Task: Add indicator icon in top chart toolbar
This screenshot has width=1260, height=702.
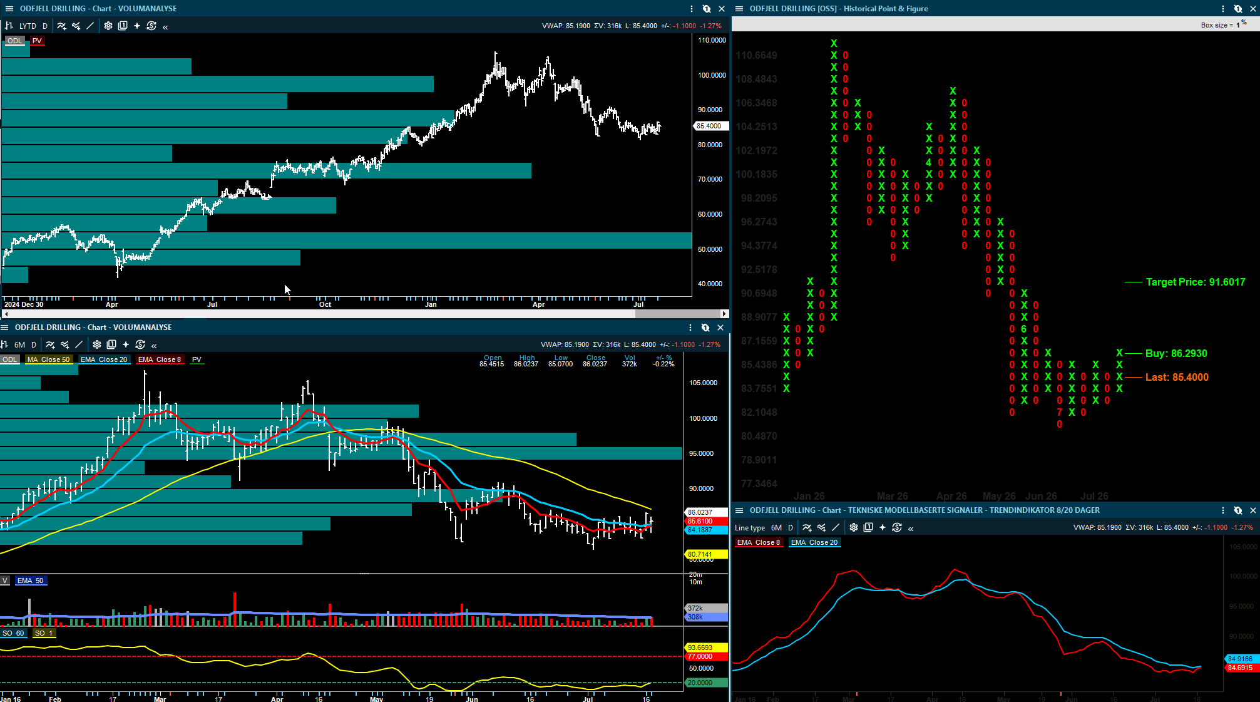Action: coord(61,26)
